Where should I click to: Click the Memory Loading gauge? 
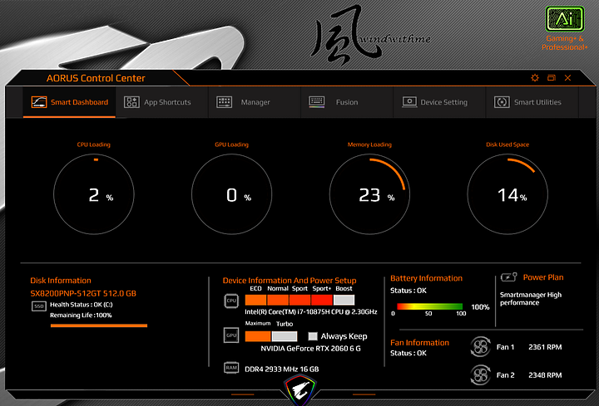[x=369, y=194]
